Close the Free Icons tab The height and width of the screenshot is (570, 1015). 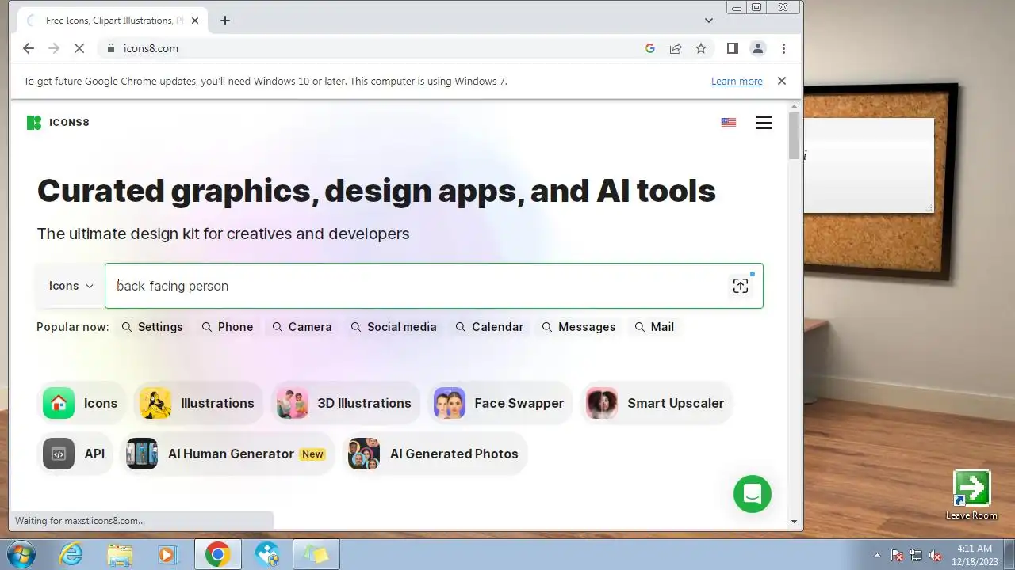195,21
